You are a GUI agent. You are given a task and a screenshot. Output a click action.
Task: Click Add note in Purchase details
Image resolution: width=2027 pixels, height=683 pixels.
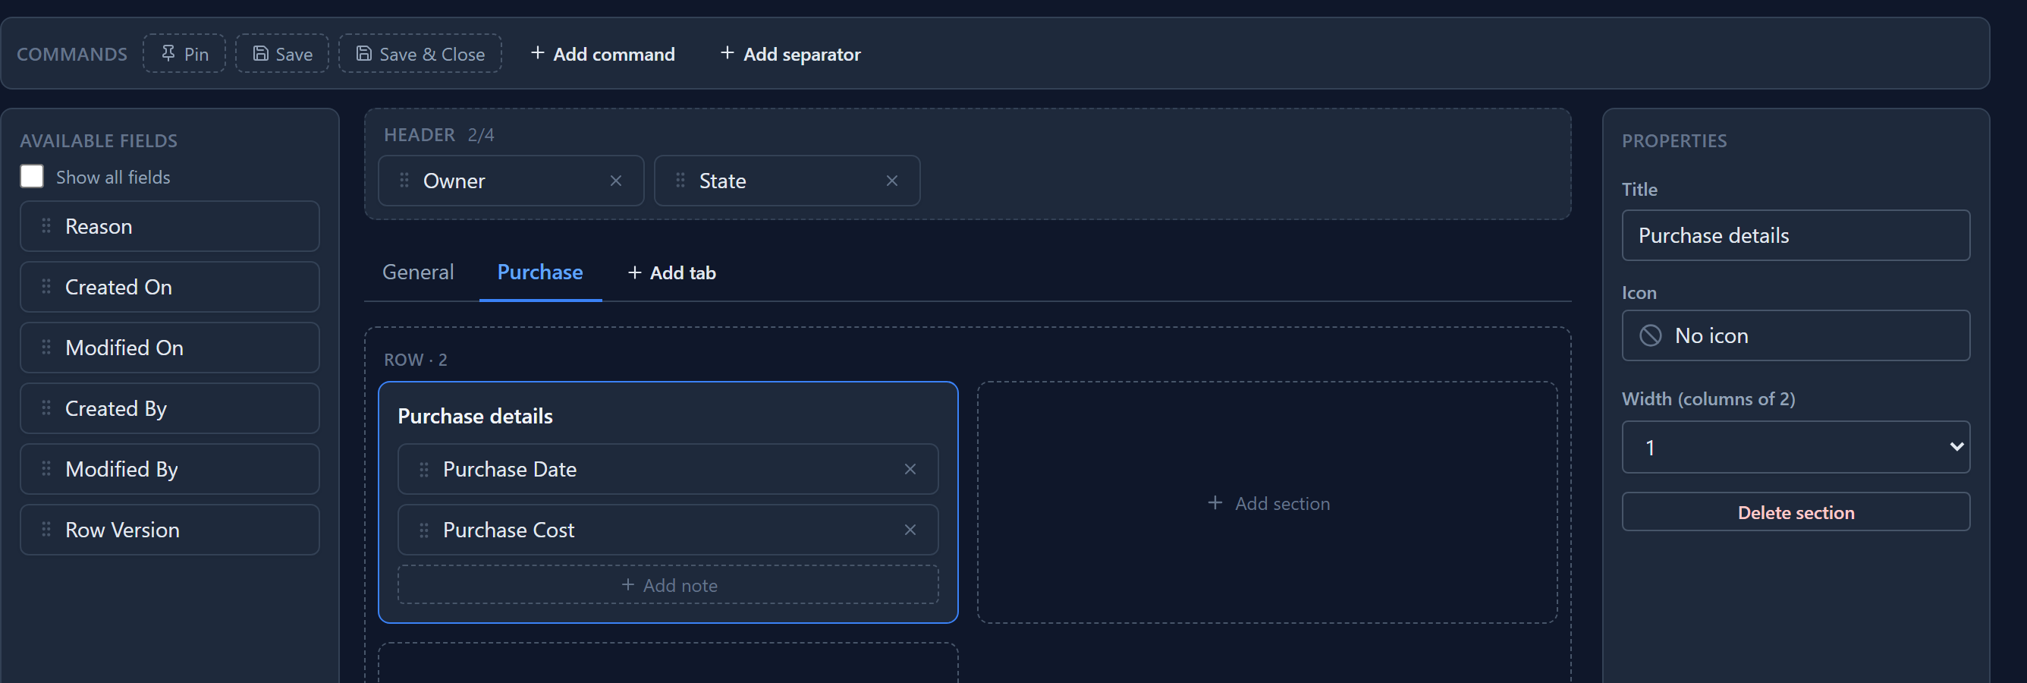tap(668, 584)
